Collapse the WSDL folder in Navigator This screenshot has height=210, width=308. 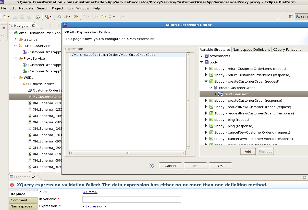(x=15, y=77)
